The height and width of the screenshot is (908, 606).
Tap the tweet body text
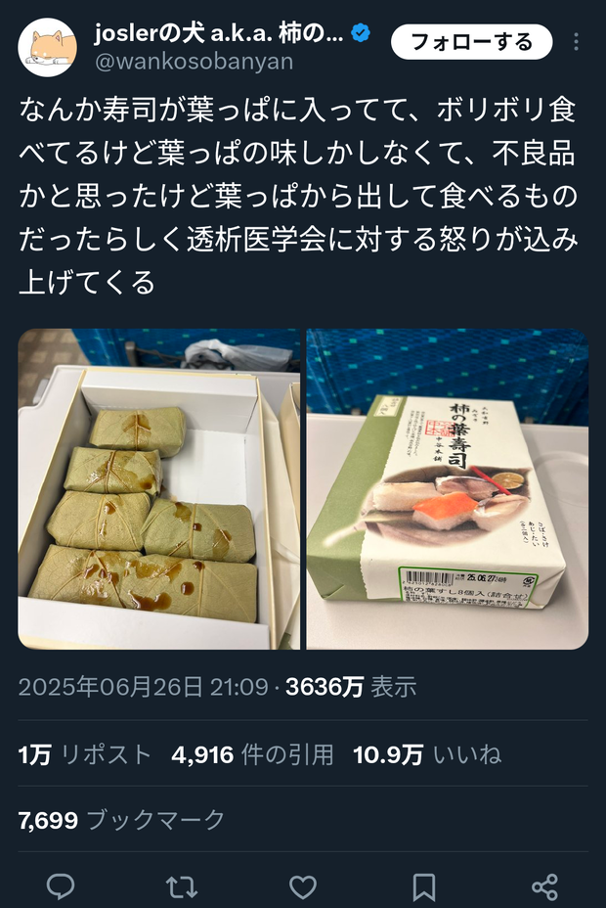(x=298, y=196)
